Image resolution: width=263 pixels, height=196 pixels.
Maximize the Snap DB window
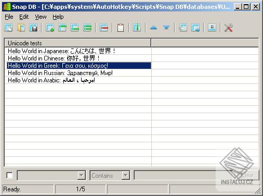click(x=246, y=7)
